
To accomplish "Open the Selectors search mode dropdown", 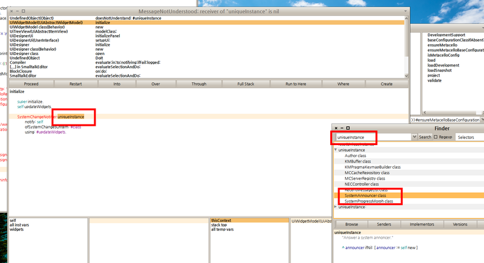I will pos(469,137).
